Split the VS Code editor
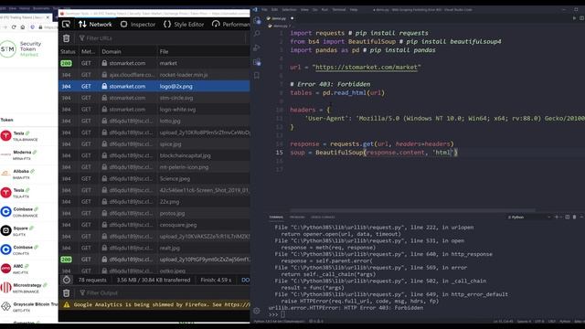 581,18
